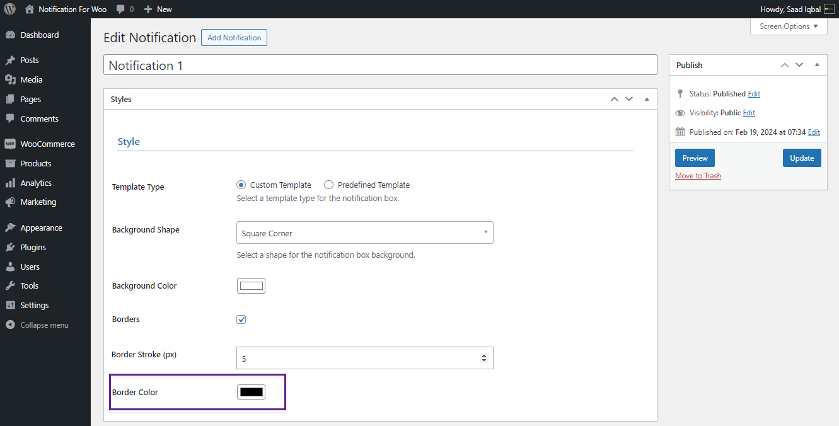This screenshot has height=426, width=839.
Task: Open the Background Color white swatch
Action: [x=251, y=286]
